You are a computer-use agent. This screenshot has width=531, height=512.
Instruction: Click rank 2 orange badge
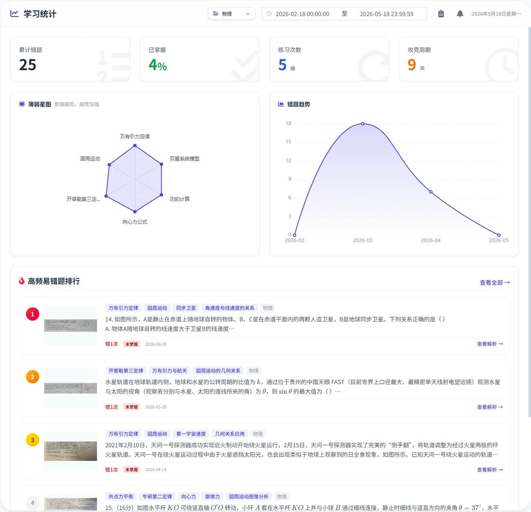33,377
